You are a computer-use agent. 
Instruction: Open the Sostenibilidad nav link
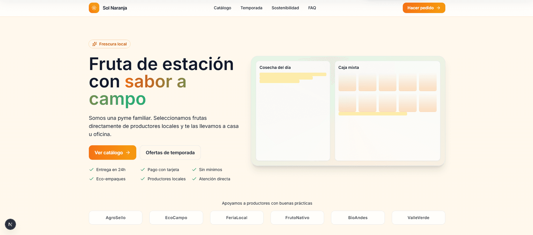tap(285, 8)
